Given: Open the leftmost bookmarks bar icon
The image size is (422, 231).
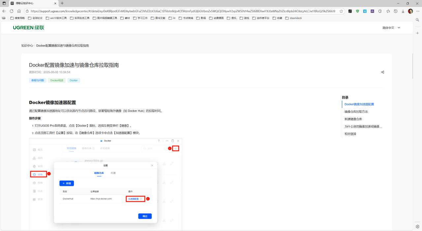Looking at the screenshot, I should (x=4, y=18).
